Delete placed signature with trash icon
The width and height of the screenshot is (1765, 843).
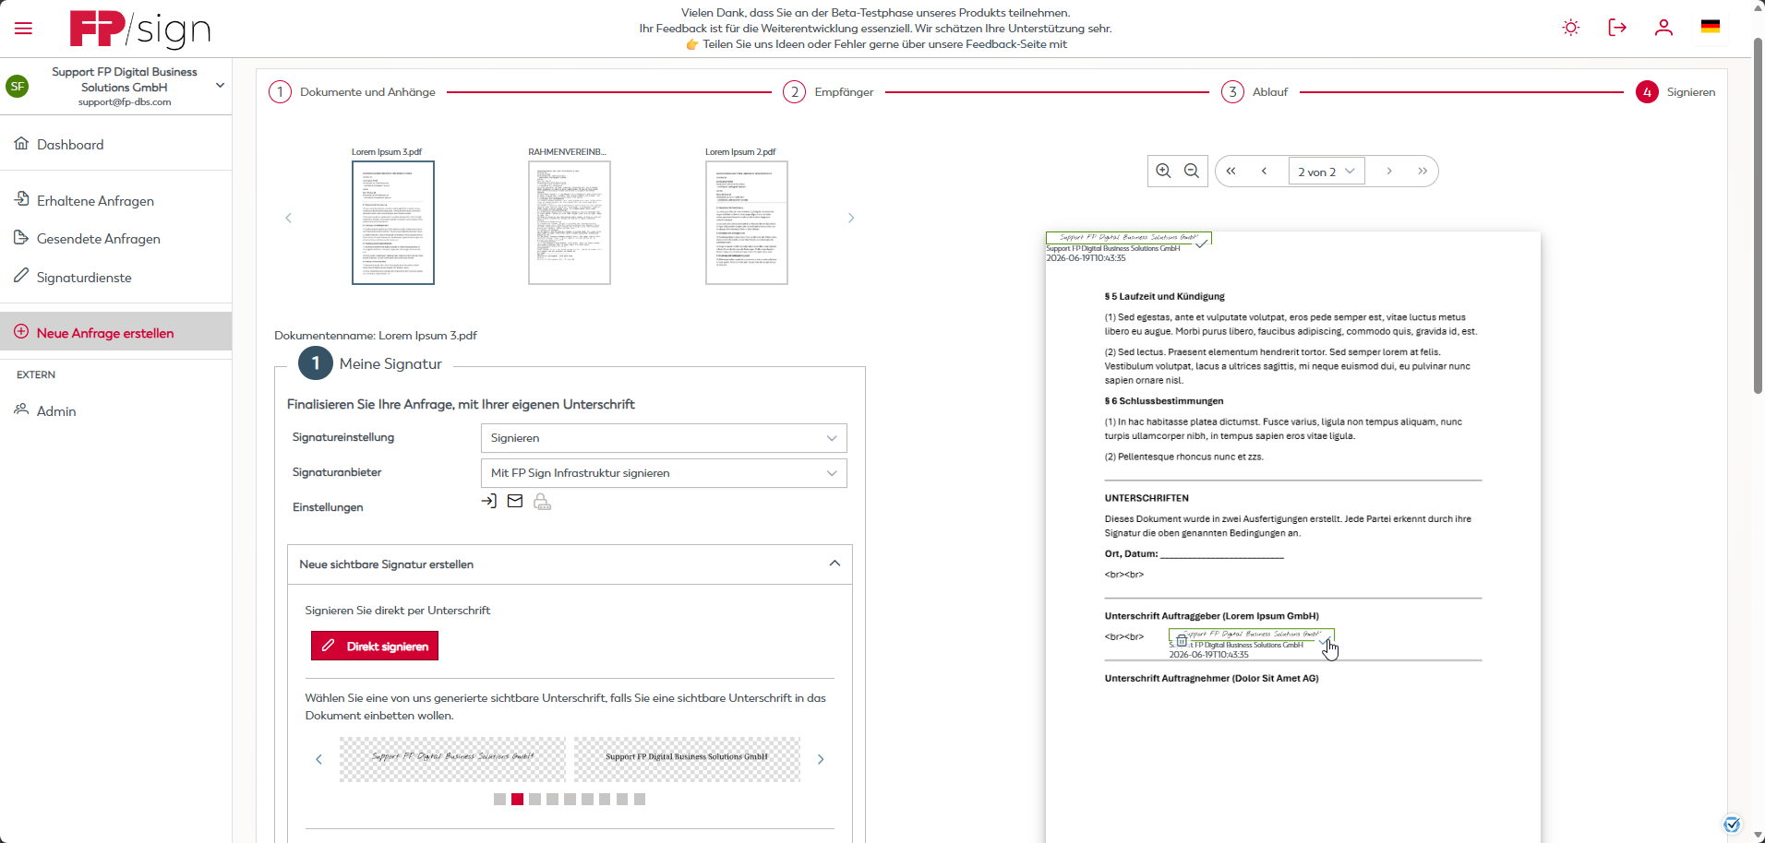1182,640
